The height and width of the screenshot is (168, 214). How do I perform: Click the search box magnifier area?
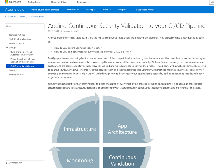(x=212, y=3)
